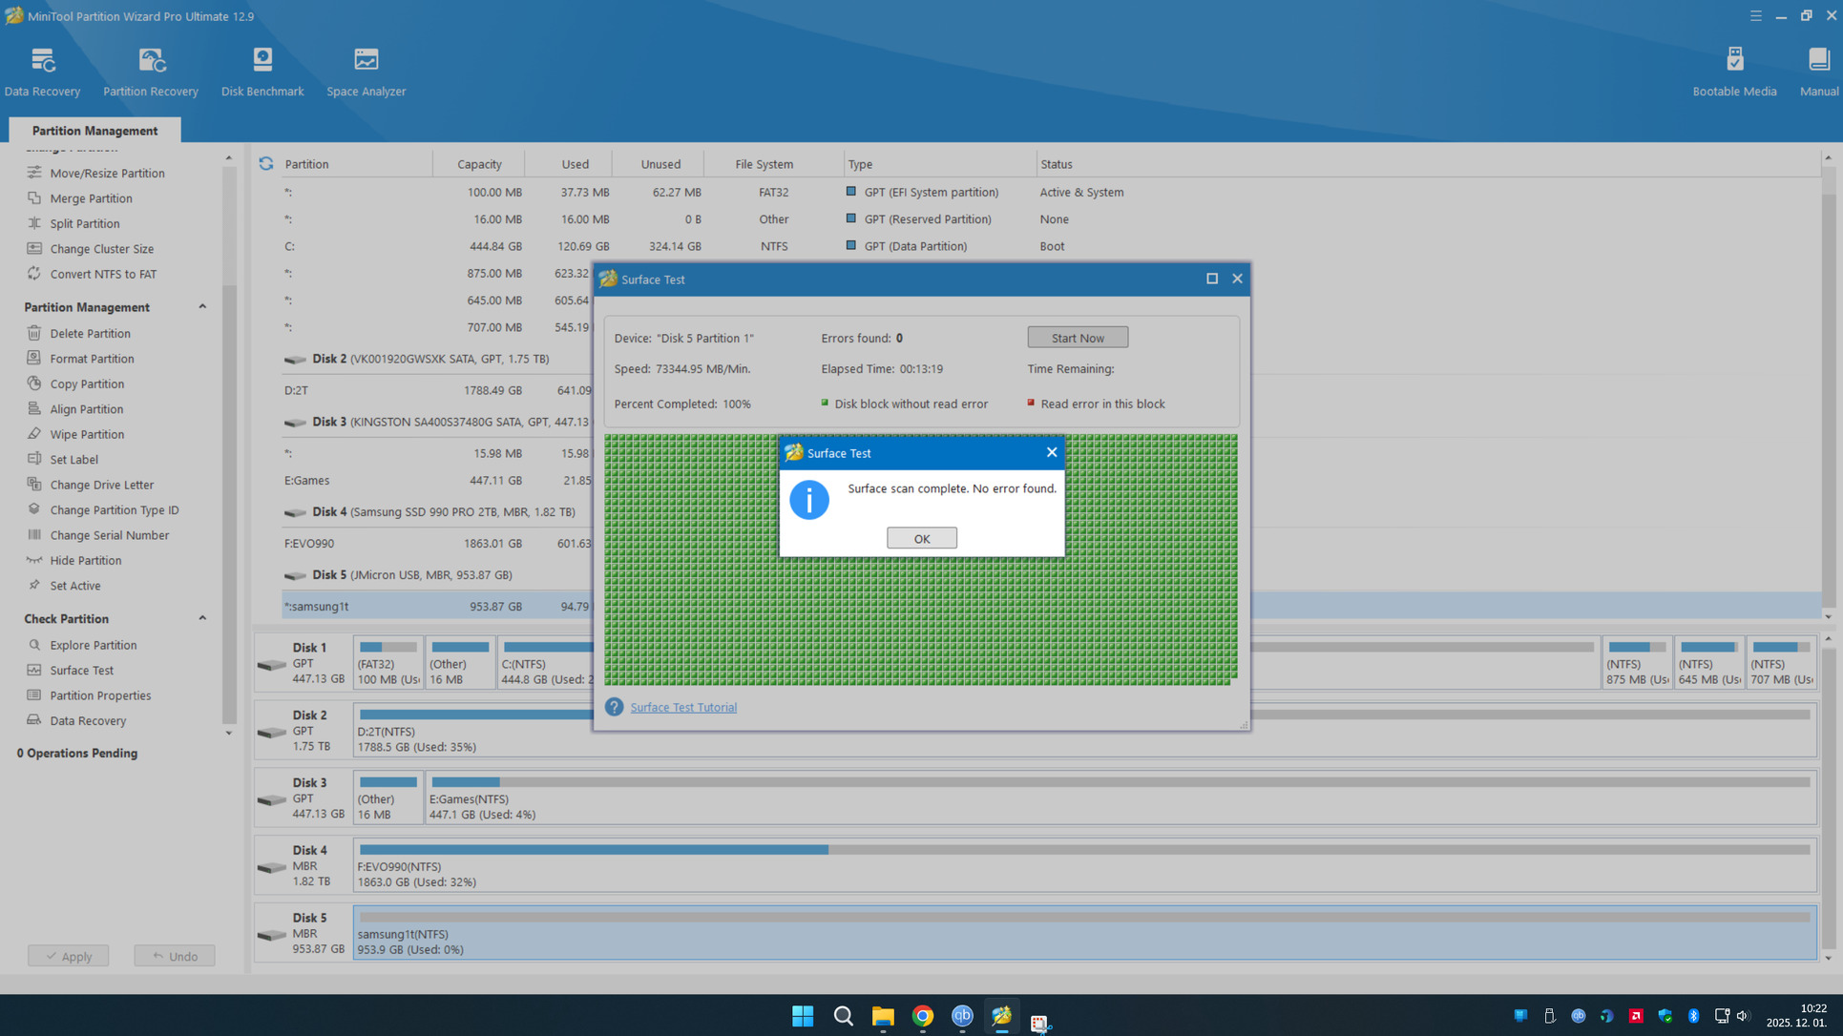
Task: Collapse the Partition Management section
Action: (x=202, y=307)
